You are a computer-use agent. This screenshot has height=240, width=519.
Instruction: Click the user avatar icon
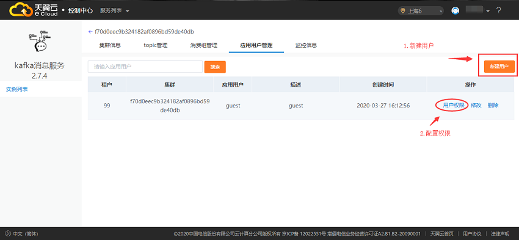[x=455, y=10]
